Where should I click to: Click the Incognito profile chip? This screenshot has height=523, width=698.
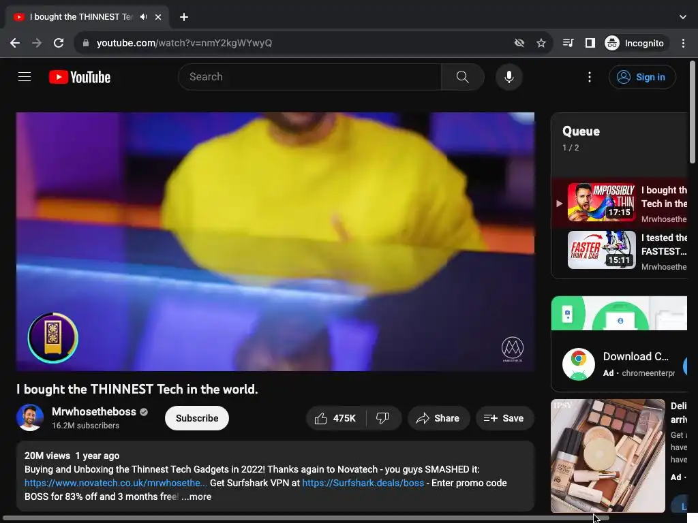pyautogui.click(x=636, y=43)
